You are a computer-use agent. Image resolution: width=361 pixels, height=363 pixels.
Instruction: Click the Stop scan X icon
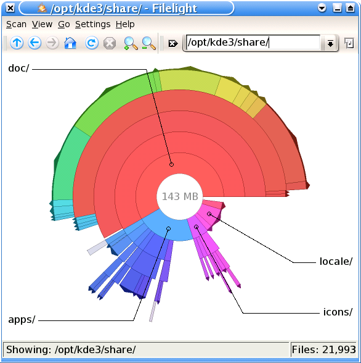pos(110,43)
